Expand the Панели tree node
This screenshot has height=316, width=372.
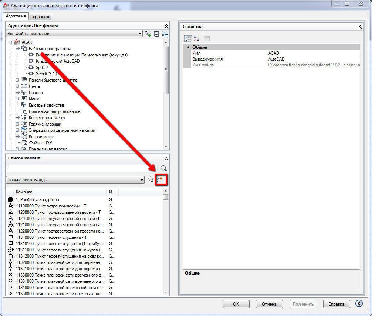[17, 93]
